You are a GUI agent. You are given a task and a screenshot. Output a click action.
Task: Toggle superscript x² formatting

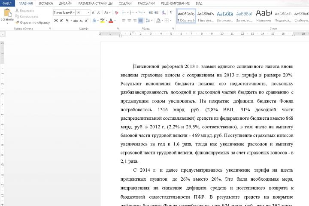(87, 21)
